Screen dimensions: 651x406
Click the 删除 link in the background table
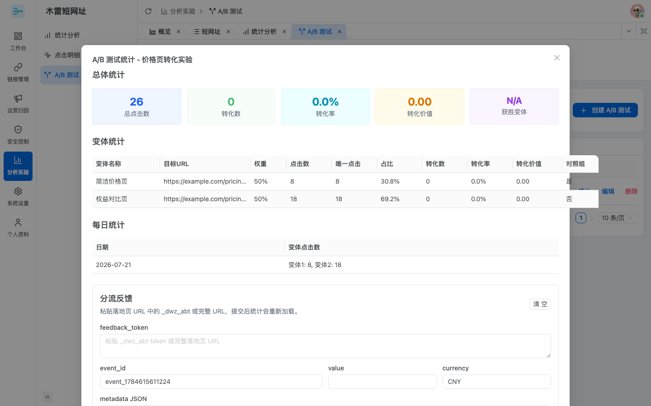point(632,191)
